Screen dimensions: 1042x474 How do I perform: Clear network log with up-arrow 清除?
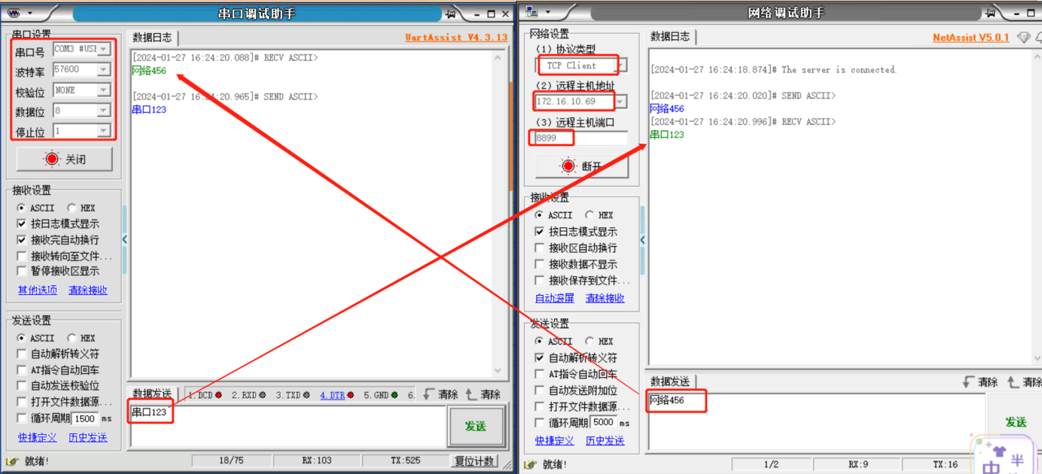tap(1024, 382)
